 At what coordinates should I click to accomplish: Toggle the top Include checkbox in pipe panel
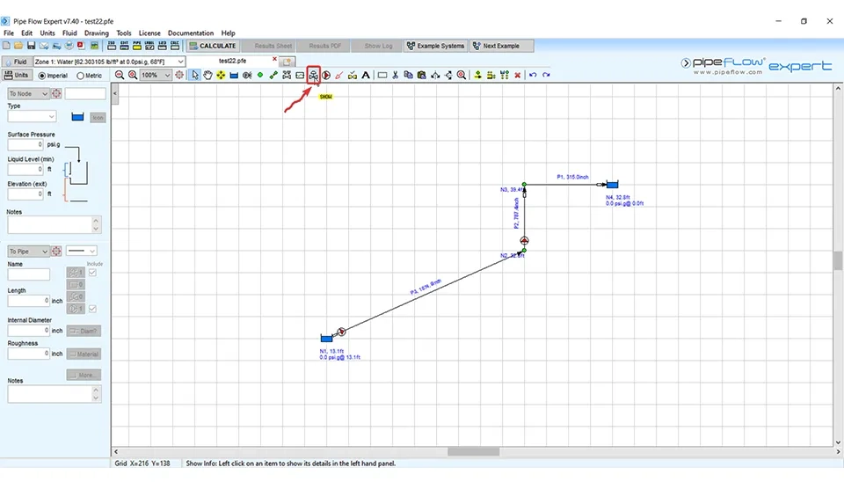click(92, 273)
